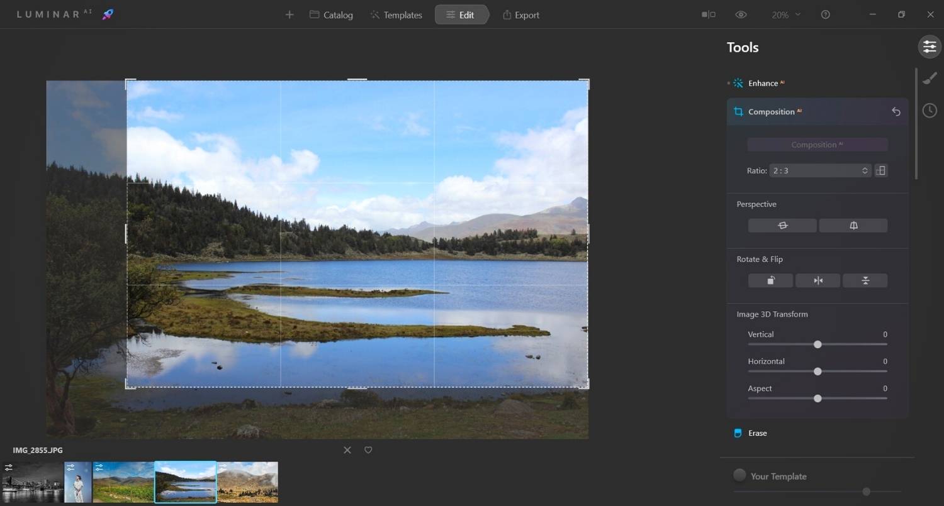Select the black and white bridge thumbnail
Viewport: 944px width, 506px height.
click(32, 482)
